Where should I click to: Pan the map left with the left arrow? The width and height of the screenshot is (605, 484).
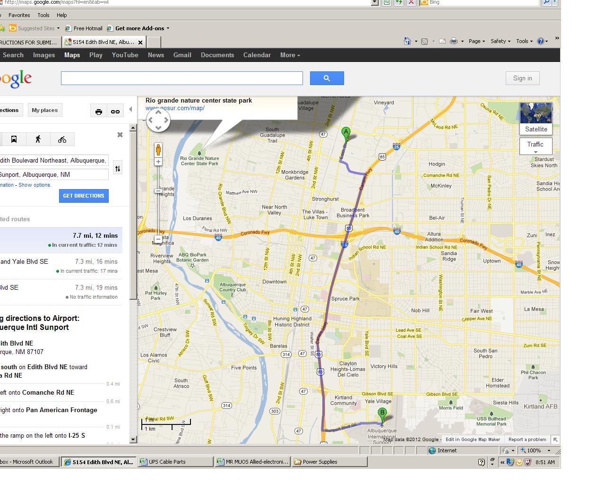coord(152,121)
